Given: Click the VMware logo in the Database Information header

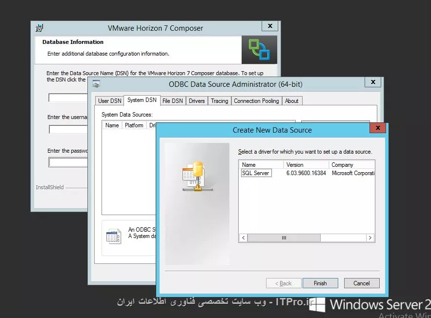Looking at the screenshot, I should pos(259,50).
